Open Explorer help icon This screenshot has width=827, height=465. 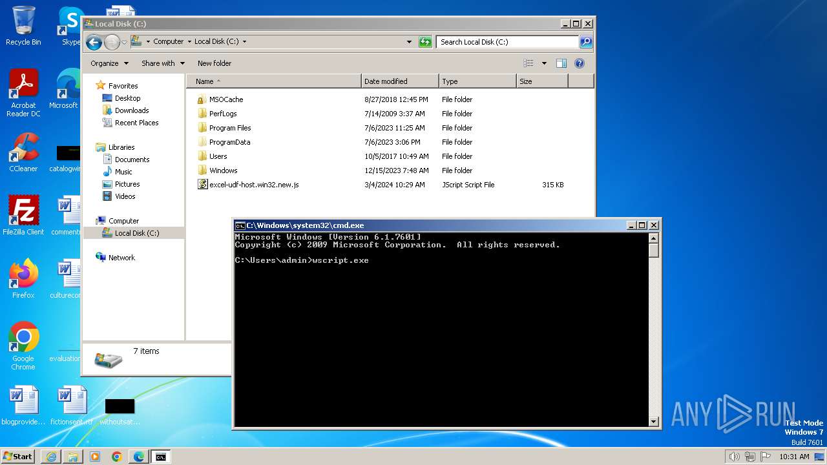[580, 63]
